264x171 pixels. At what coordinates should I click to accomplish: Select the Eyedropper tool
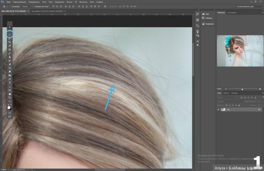point(10,46)
